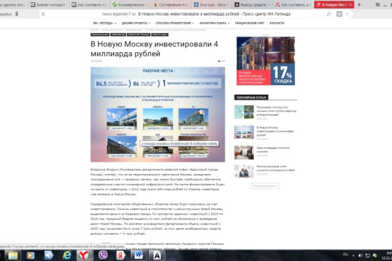
Task: Show hidden tray icons arrow
Action: pos(353,256)
